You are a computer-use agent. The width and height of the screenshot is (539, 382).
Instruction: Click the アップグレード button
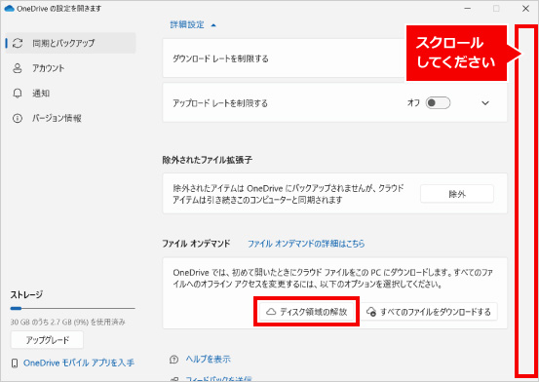pyautogui.click(x=47, y=340)
